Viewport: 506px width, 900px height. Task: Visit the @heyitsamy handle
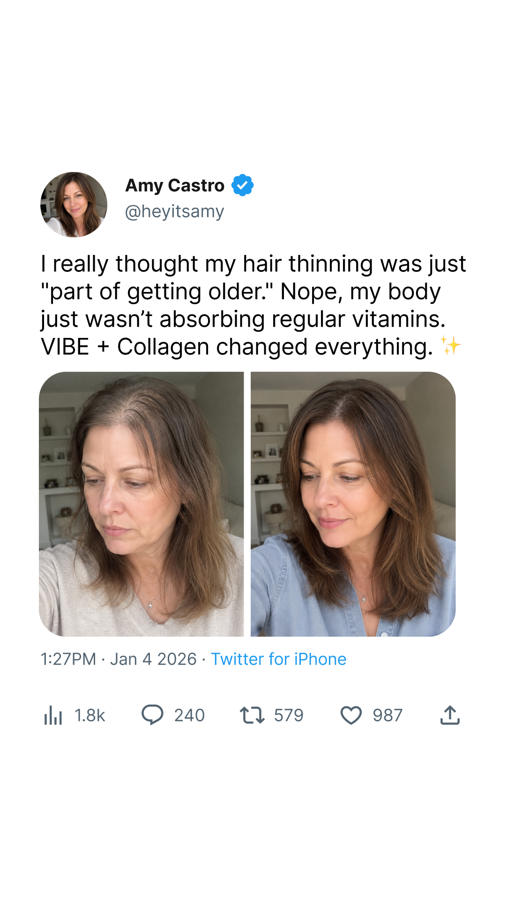pyautogui.click(x=174, y=211)
